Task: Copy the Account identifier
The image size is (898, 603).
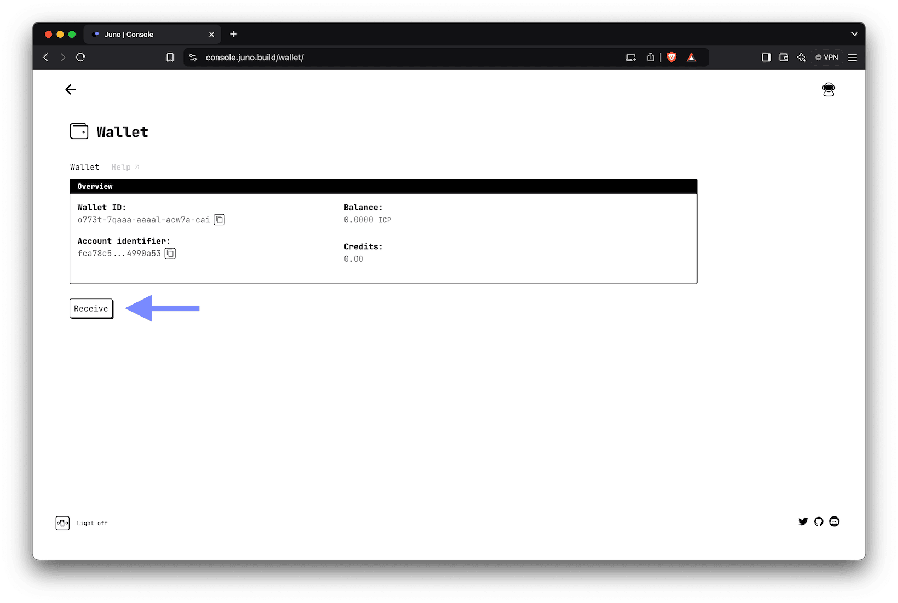Action: pyautogui.click(x=170, y=253)
